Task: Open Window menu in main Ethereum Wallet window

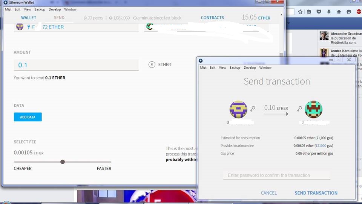Action: 70,9
